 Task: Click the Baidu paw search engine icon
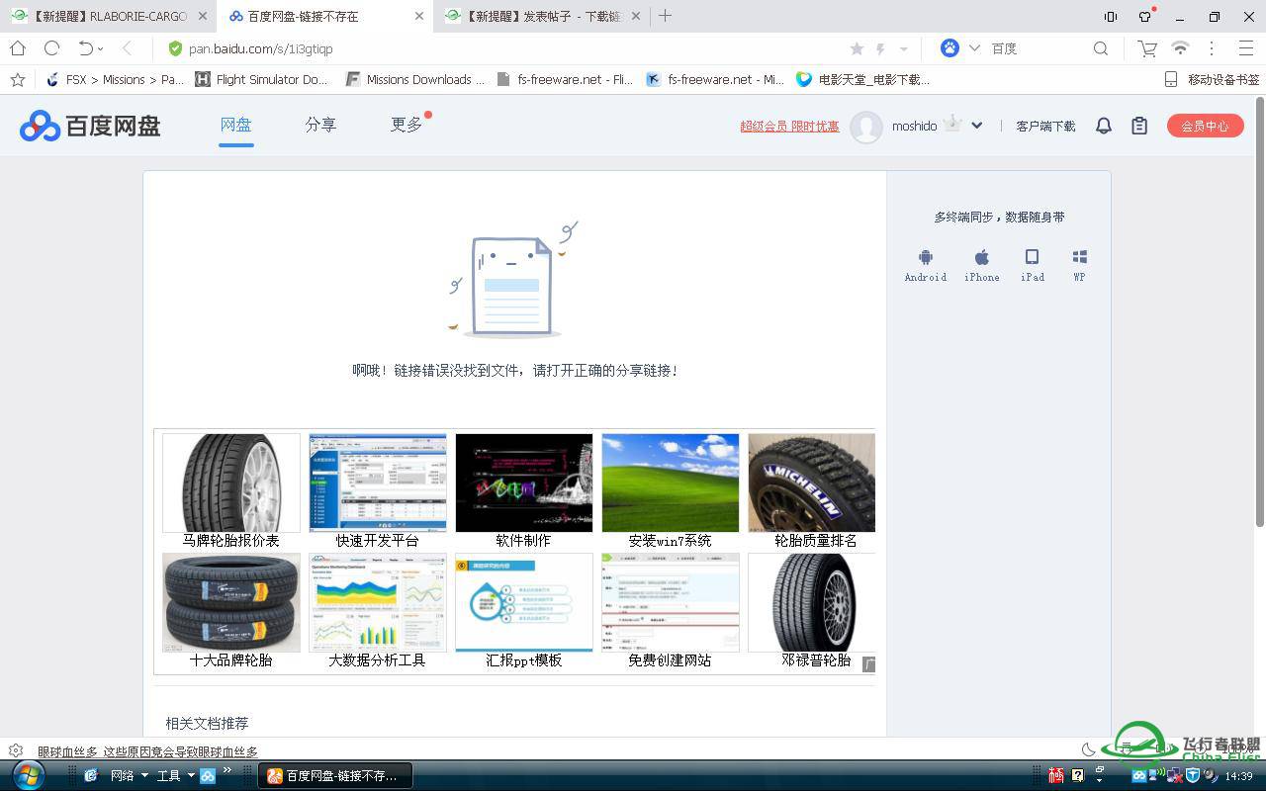[949, 48]
